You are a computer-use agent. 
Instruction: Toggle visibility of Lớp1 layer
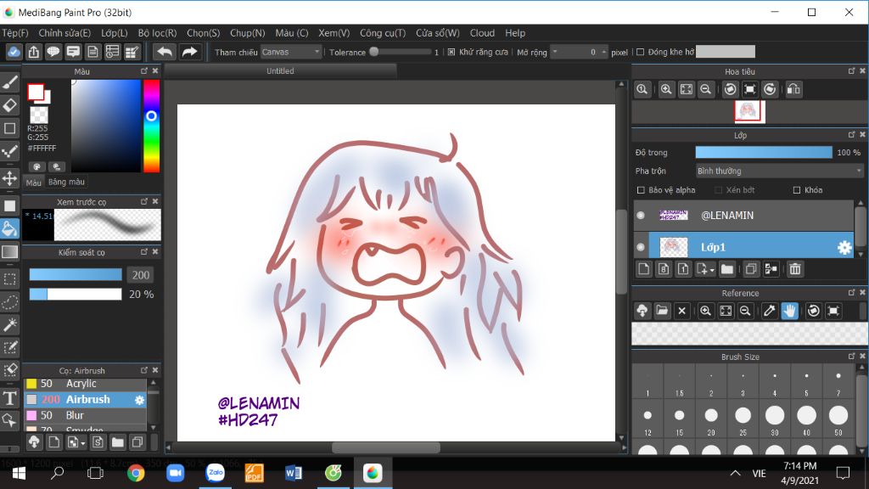[x=642, y=247]
